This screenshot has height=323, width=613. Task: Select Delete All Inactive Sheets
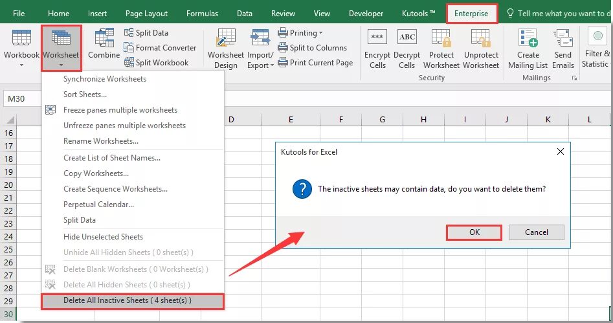[133, 301]
